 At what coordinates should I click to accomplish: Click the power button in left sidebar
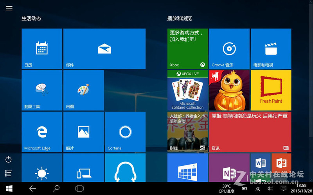(x=8, y=160)
